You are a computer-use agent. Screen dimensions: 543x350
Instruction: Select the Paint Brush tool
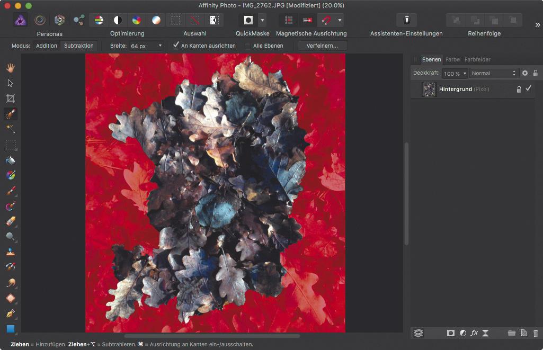11,191
